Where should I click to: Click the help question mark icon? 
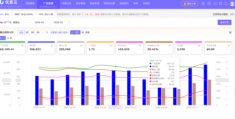[209, 4]
